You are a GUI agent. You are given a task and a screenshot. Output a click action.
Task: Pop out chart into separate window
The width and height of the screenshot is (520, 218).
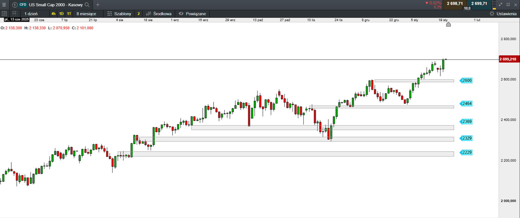click(x=508, y=5)
